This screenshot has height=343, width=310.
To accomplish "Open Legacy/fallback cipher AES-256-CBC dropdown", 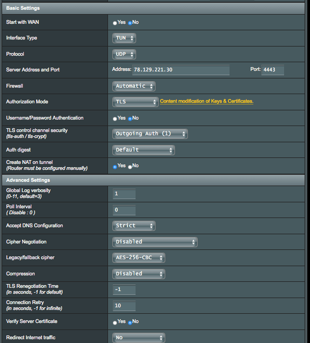I will click(139, 258).
